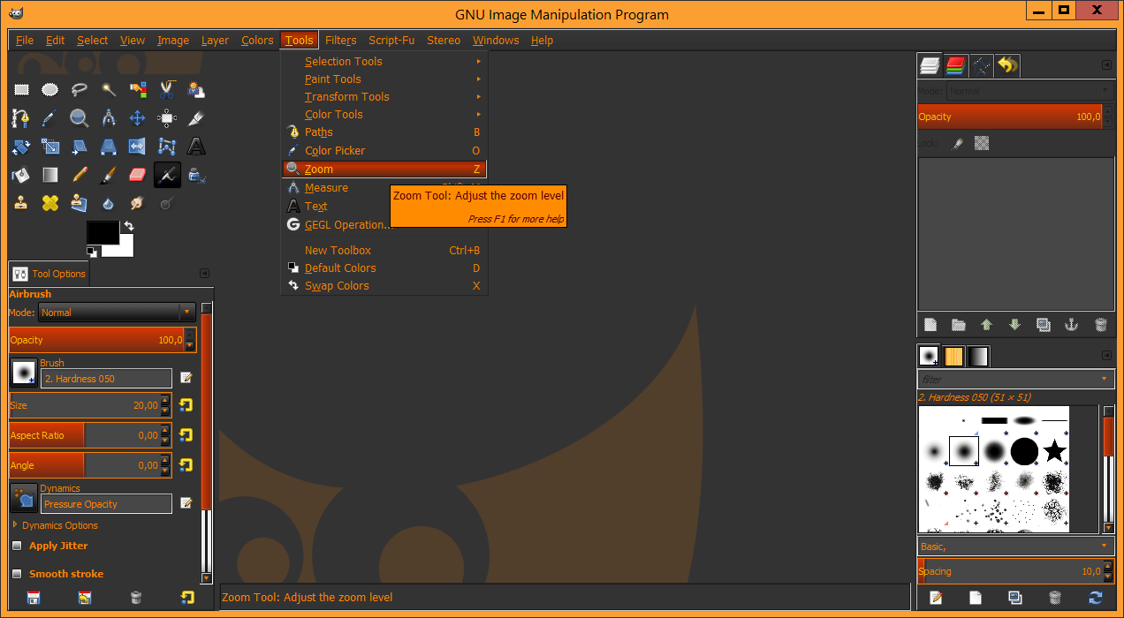Screen dimensions: 1124x618
Task: Create a new layer button
Action: coord(930,325)
